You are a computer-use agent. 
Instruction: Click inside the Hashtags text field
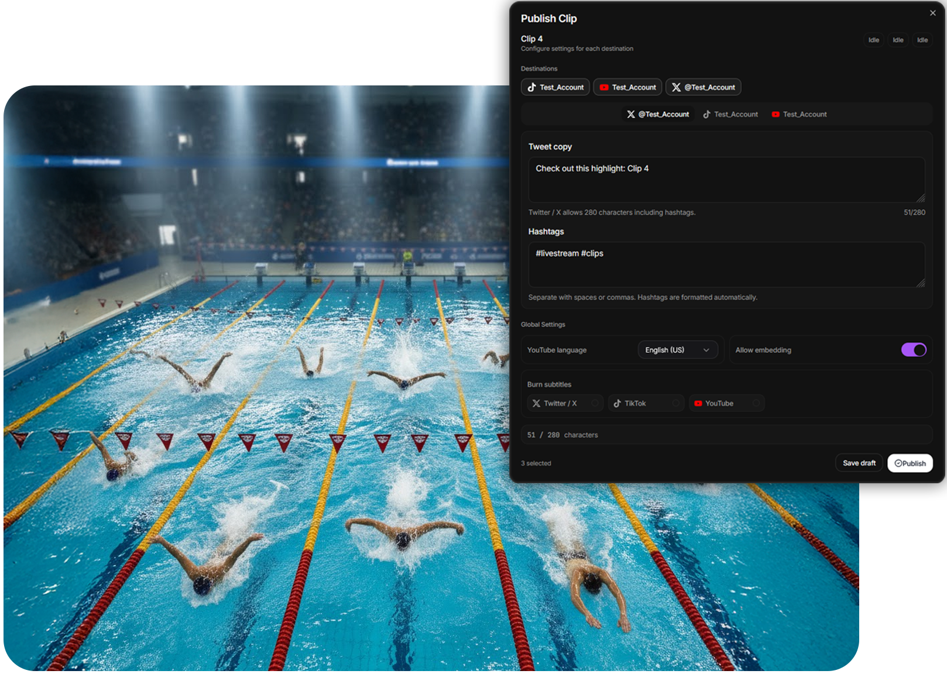click(x=726, y=265)
